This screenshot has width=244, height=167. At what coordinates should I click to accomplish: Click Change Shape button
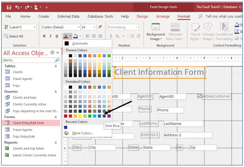tap(208, 32)
